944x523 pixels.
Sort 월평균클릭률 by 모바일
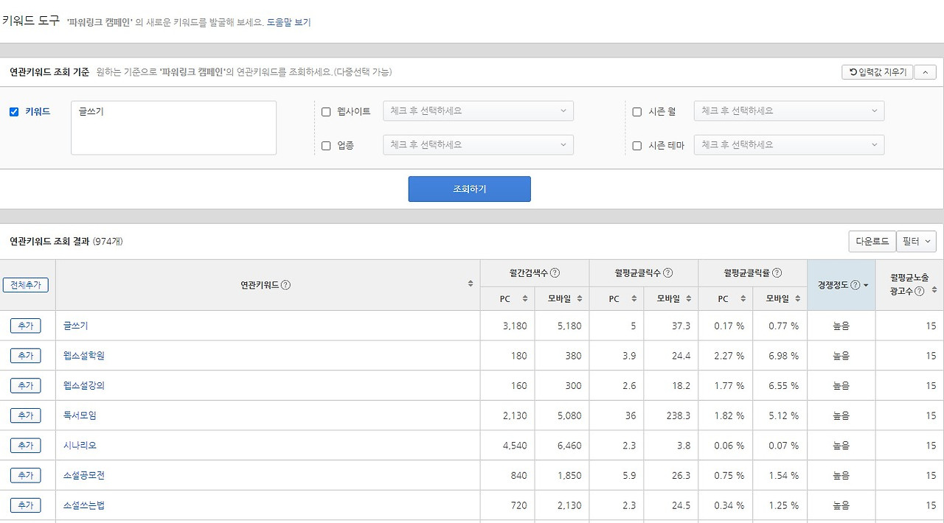[x=798, y=298]
